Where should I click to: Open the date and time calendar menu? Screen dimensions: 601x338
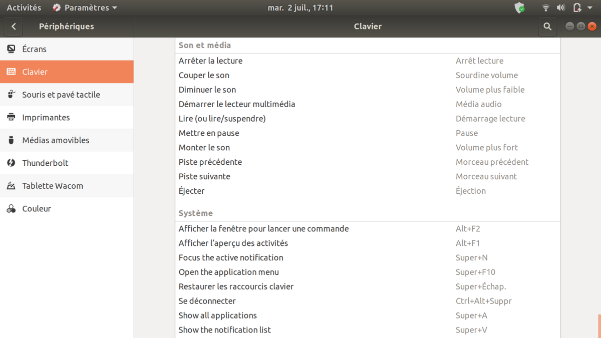point(300,8)
